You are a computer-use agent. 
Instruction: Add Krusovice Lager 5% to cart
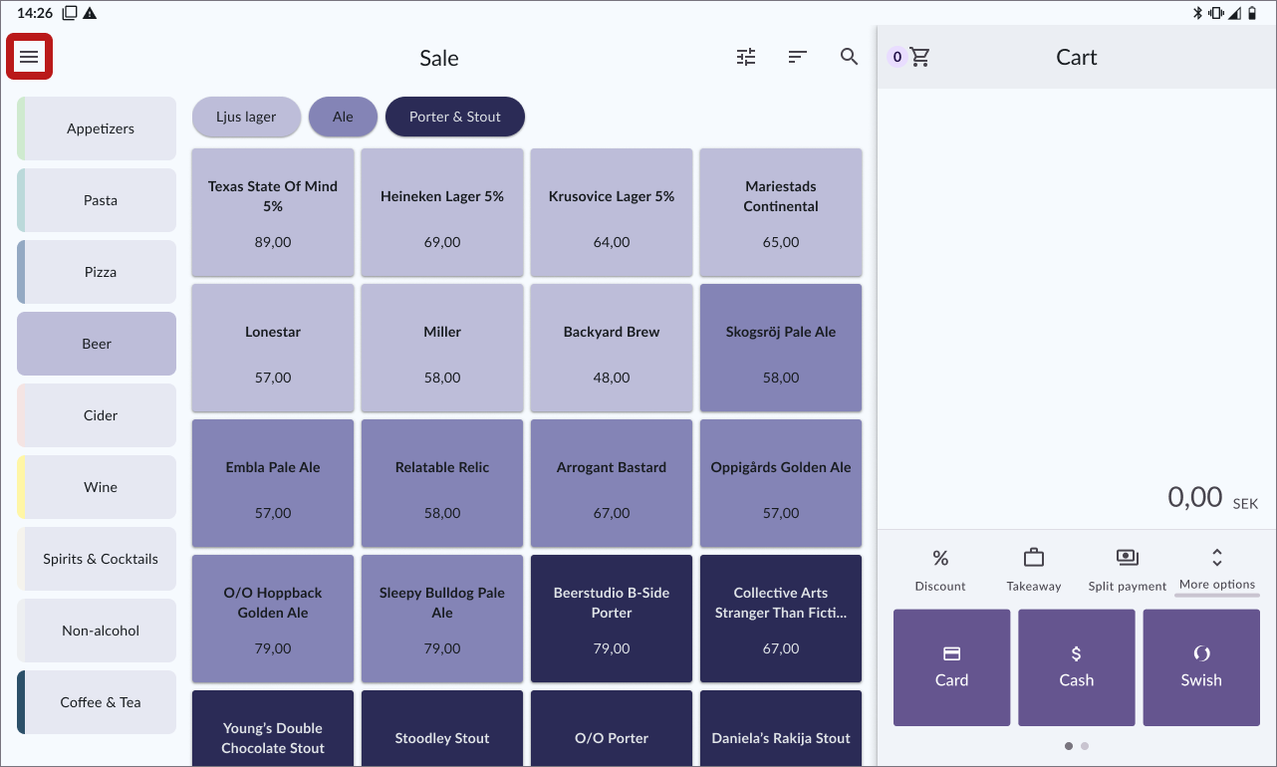point(612,213)
